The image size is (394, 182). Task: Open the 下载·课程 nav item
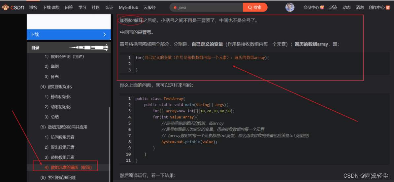pos(51,7)
